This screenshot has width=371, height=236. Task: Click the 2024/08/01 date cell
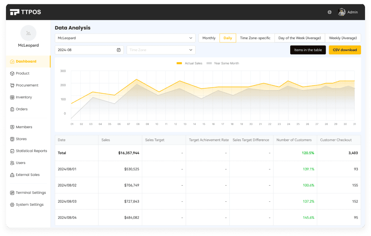[x=67, y=169]
